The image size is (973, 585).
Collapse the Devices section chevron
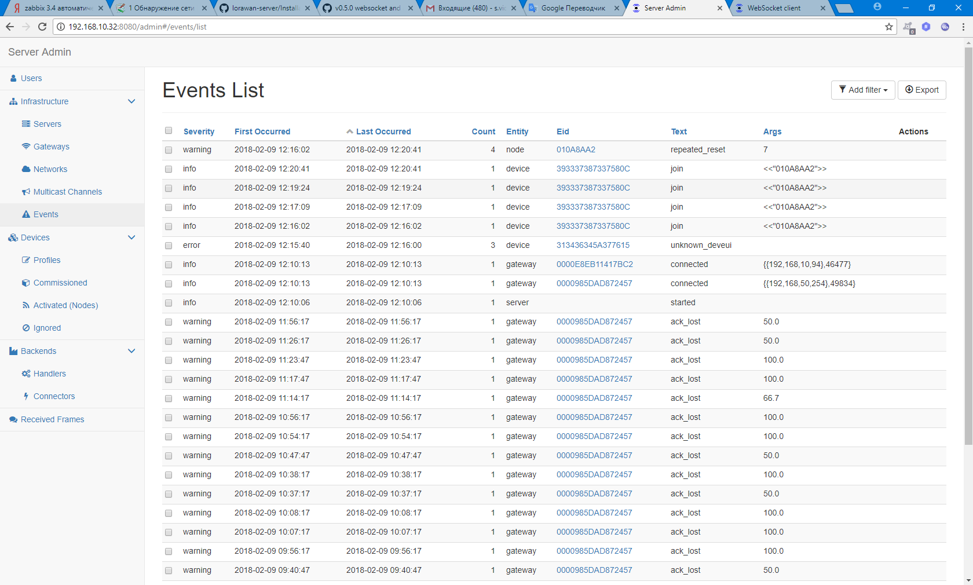pos(131,237)
